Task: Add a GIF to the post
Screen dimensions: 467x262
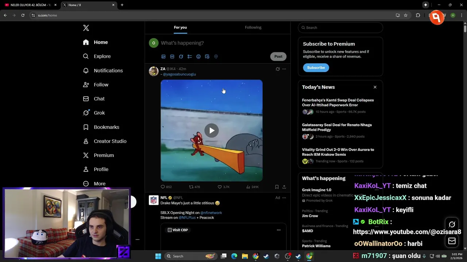Action: tap(172, 57)
